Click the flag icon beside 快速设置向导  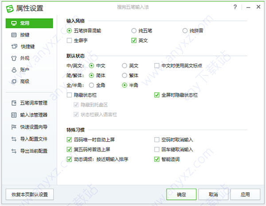coord(14,127)
